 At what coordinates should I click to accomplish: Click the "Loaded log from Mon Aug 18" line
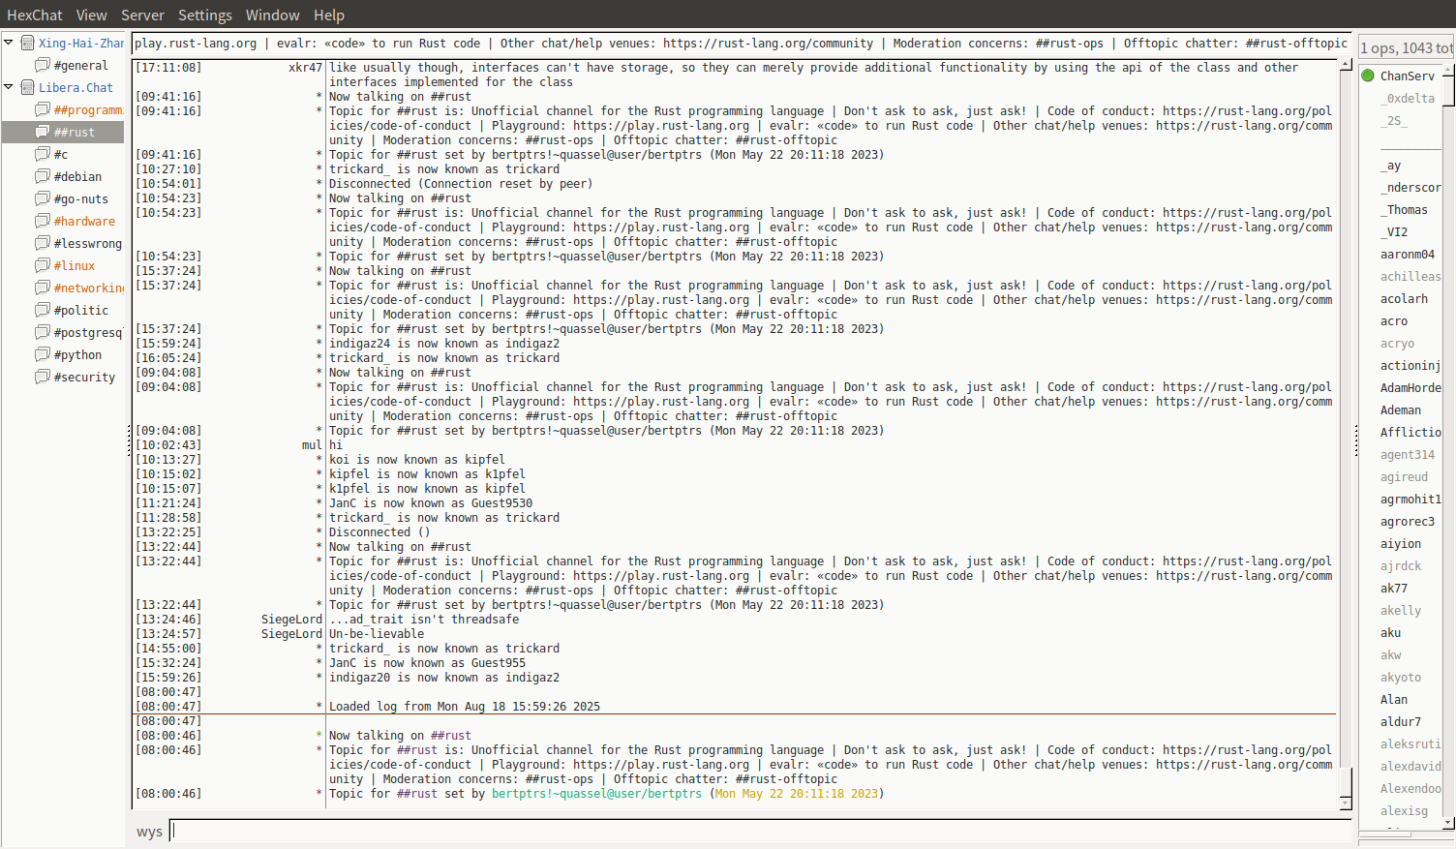(465, 707)
